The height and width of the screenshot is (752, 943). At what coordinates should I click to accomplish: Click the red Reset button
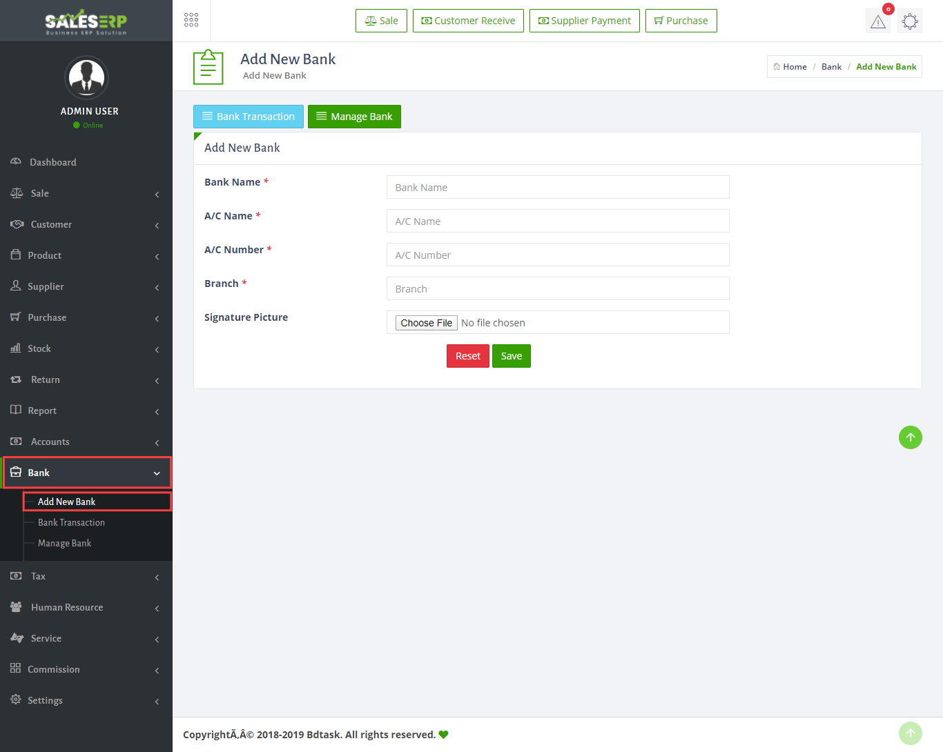468,356
